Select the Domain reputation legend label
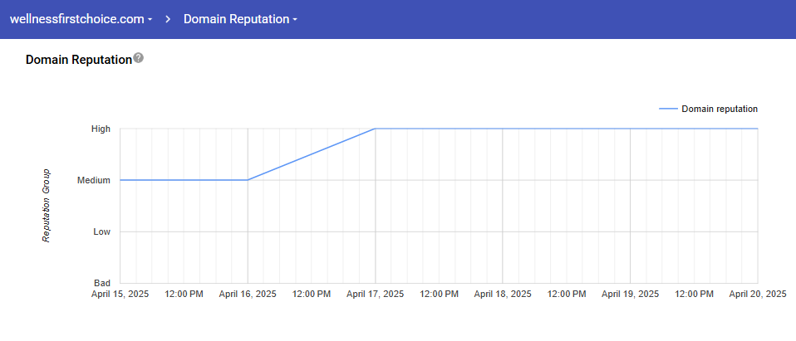 719,109
